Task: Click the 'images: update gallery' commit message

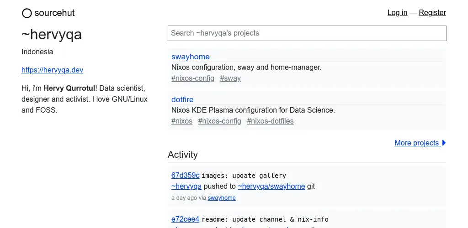Action: [x=244, y=176]
